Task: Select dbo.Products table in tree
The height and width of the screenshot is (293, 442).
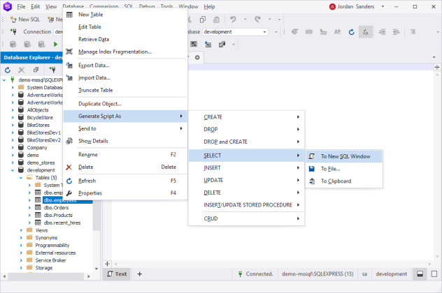Action: [x=59, y=215]
